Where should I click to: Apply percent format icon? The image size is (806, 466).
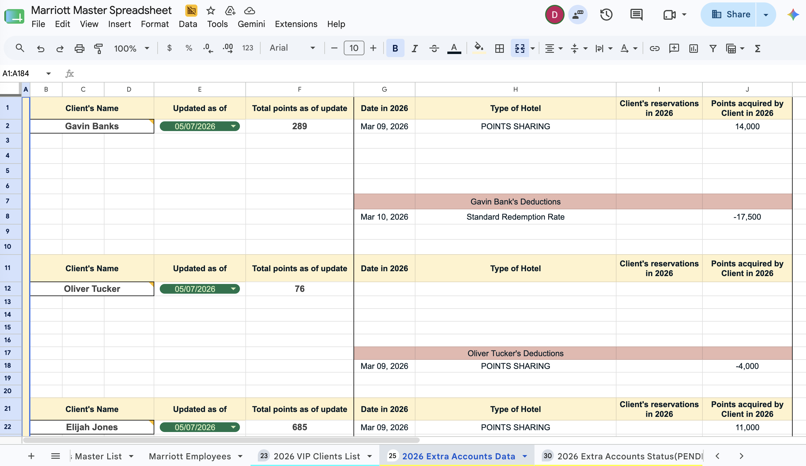pyautogui.click(x=189, y=48)
